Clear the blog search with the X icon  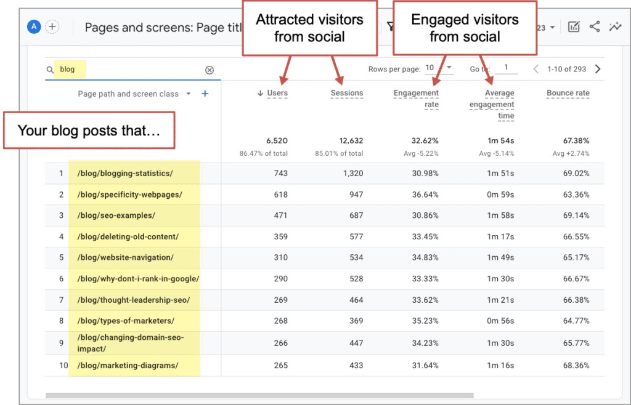point(210,70)
